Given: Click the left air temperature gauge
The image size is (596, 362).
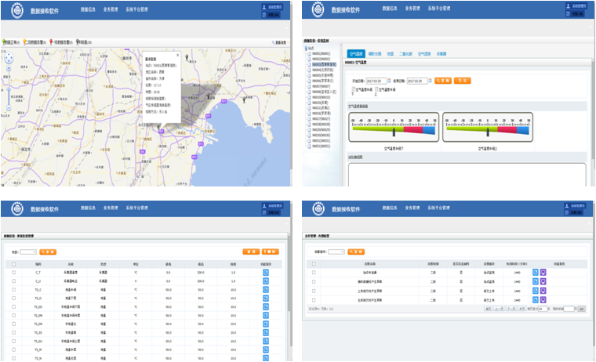Looking at the screenshot, I should pos(394,127).
